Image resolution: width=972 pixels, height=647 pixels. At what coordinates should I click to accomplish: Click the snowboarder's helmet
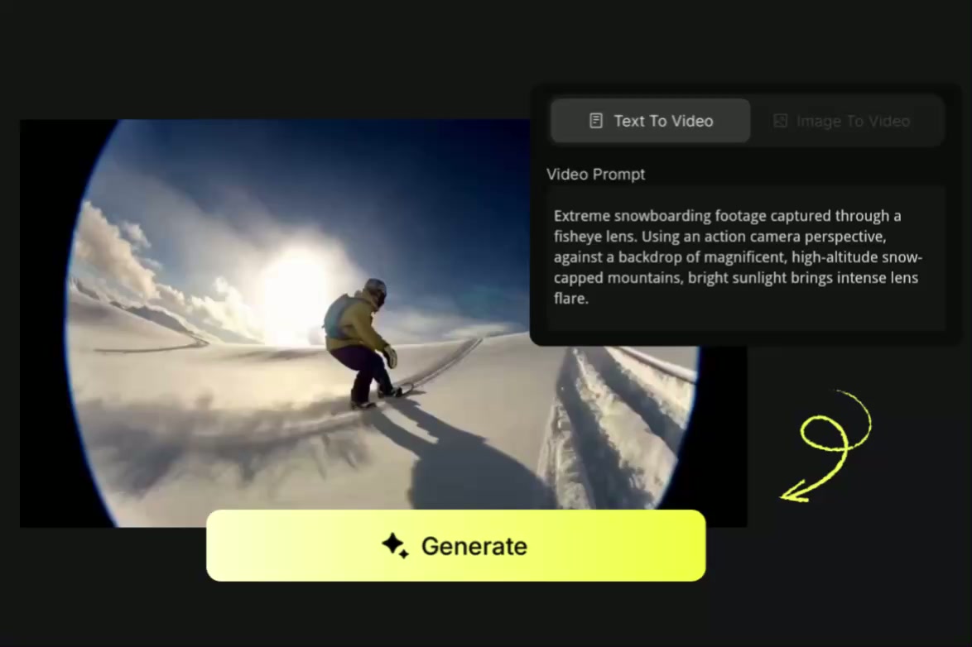pos(376,289)
